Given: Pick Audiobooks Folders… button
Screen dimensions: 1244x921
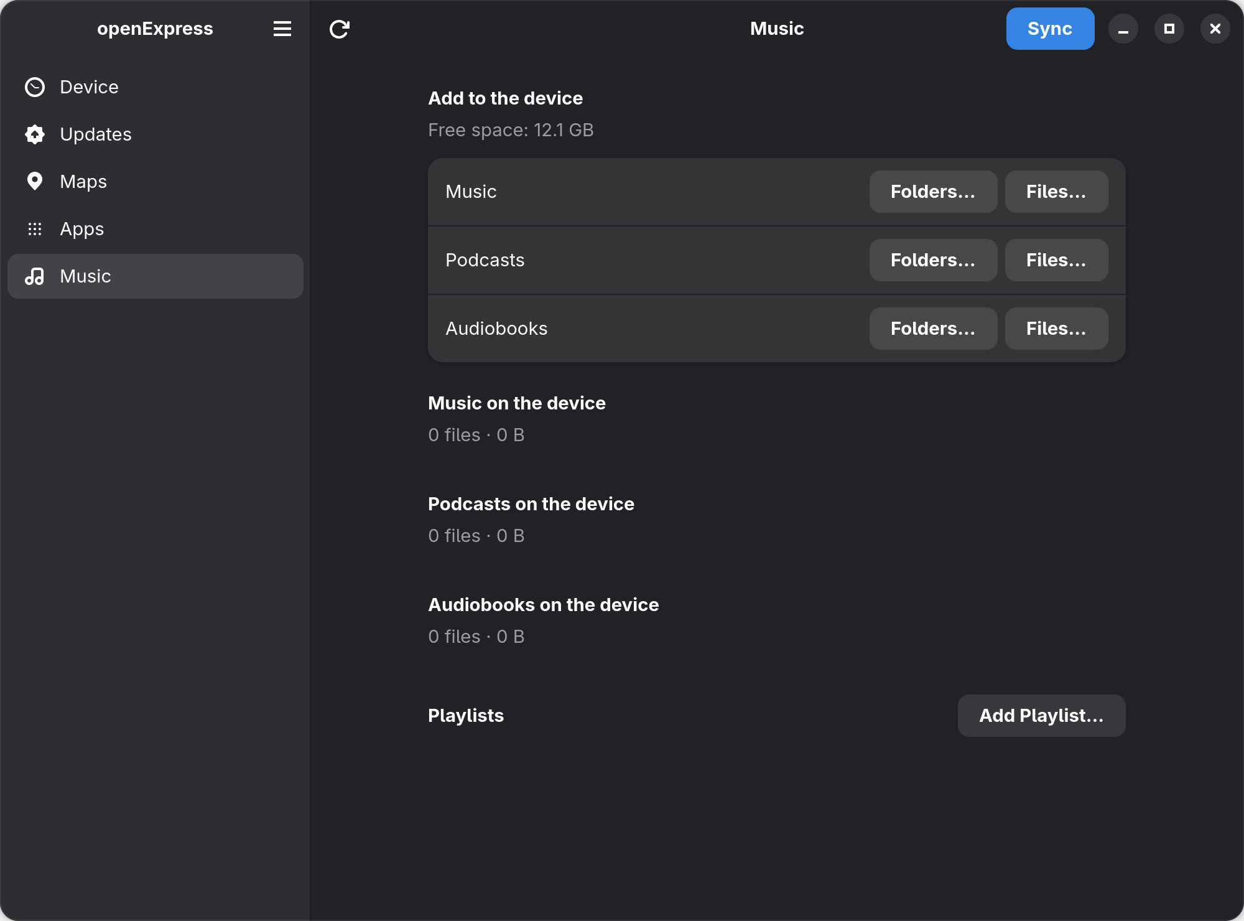Looking at the screenshot, I should tap(933, 329).
